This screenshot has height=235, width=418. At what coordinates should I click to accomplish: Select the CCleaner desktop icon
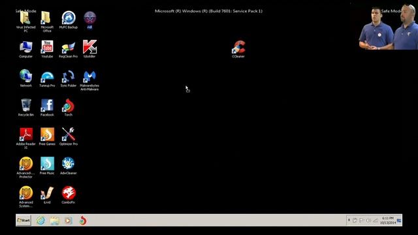pyautogui.click(x=238, y=50)
